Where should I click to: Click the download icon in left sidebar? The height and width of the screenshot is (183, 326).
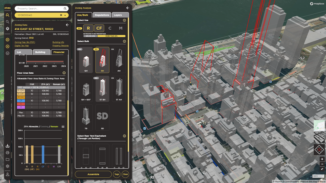7,146
